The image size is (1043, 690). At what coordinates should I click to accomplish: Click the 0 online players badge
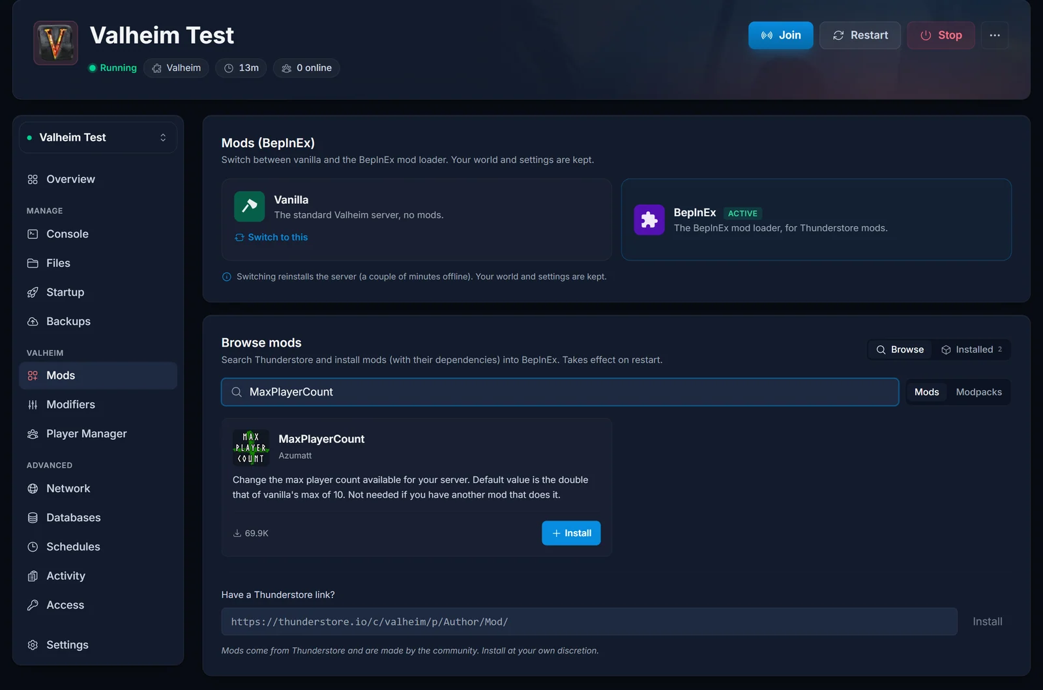coord(306,68)
